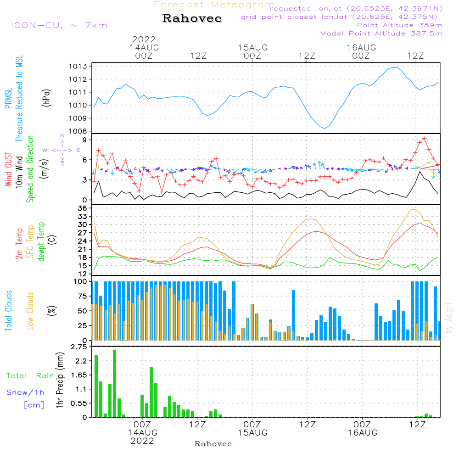
Task: Click the top '14AUG' date label
Action: (x=144, y=47)
